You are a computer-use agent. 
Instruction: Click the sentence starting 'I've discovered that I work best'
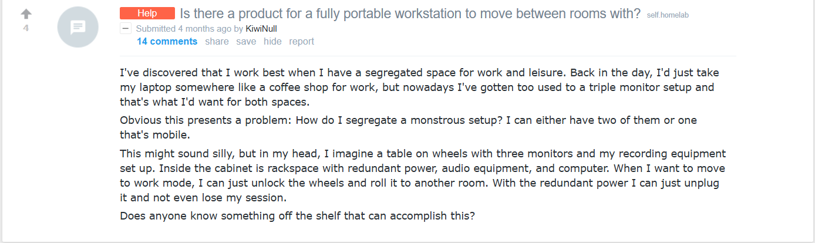[x=235, y=73]
